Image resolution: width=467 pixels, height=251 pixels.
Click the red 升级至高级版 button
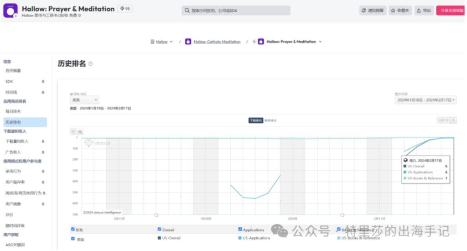[x=451, y=10]
